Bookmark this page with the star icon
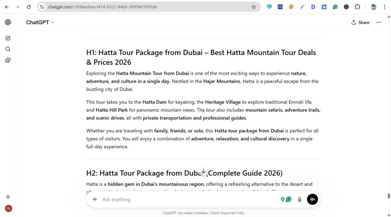Viewport: 391px width, 217px height. pyautogui.click(x=254, y=7)
